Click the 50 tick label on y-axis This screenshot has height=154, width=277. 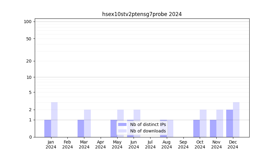tap(29, 39)
